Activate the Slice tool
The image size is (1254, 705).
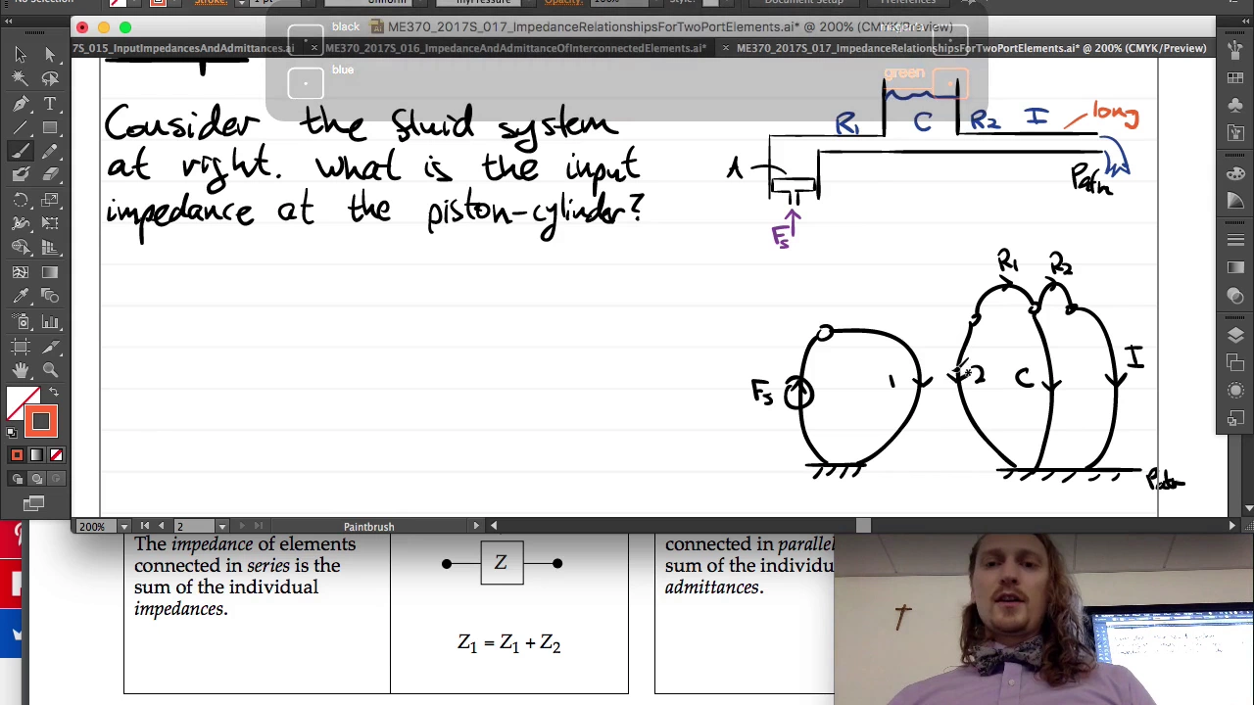50,346
